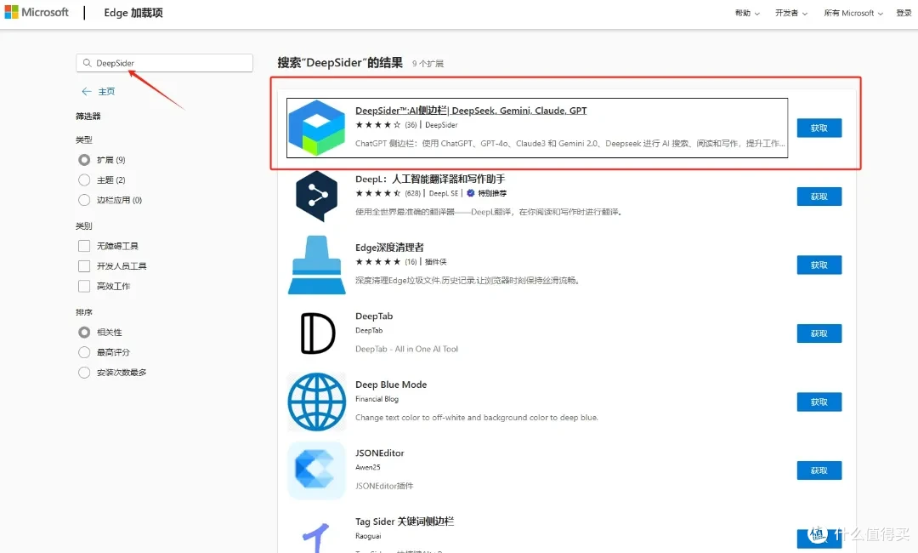The image size is (918, 553).
Task: Click the DeepL star rating
Action: coord(377,193)
